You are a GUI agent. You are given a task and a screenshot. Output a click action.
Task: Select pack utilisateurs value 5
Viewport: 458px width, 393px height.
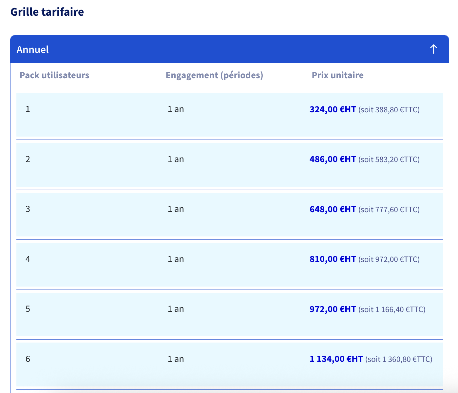[28, 309]
